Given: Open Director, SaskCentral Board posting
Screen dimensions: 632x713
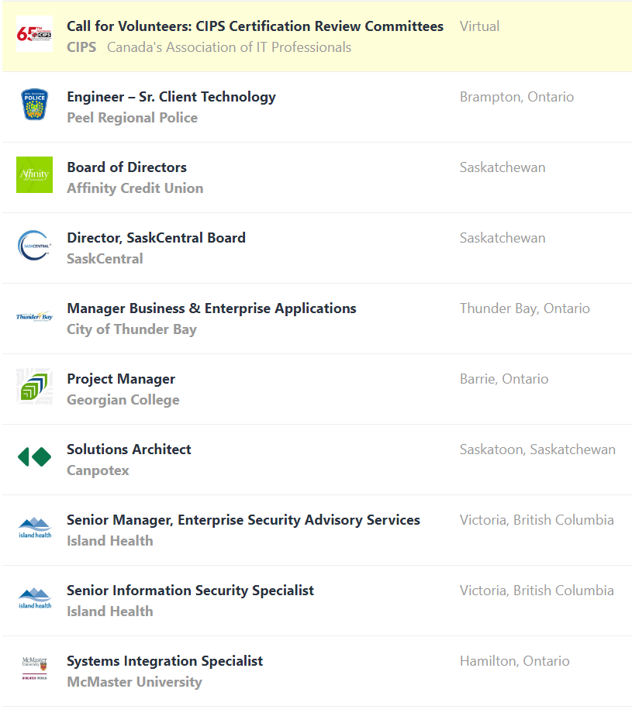Looking at the screenshot, I should 156,238.
